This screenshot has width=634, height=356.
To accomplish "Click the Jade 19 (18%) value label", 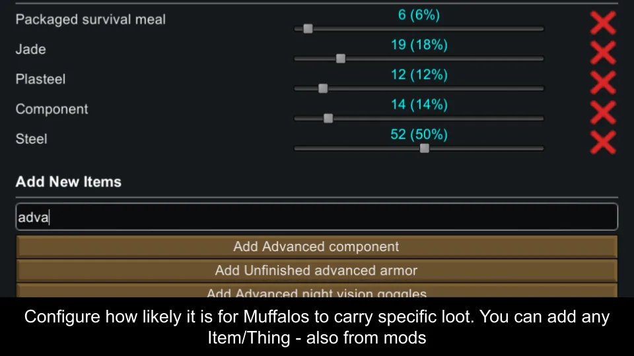I will pos(419,45).
